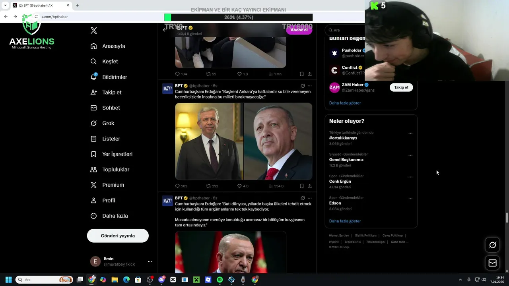Click @bpthaber handle on Batı dünyası post
Viewport: 509px width, 286px height.
coord(199,198)
